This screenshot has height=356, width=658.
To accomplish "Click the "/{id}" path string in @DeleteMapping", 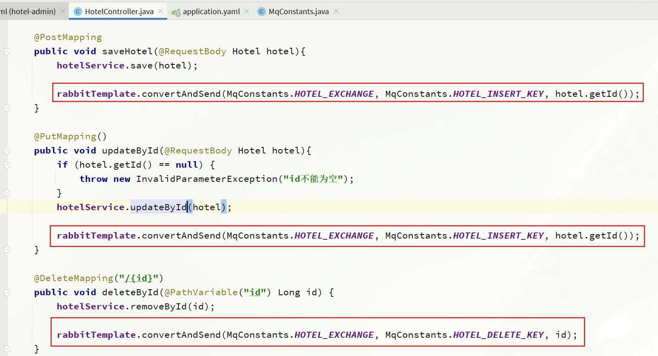I will [139, 278].
